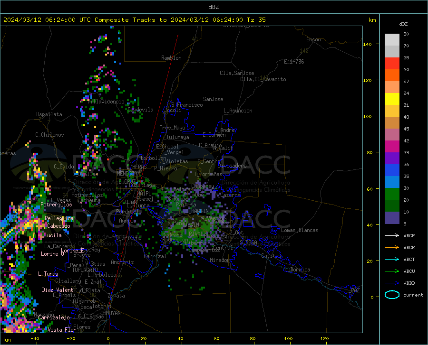Click the 'dBZ' title at the top

pos(214,7)
